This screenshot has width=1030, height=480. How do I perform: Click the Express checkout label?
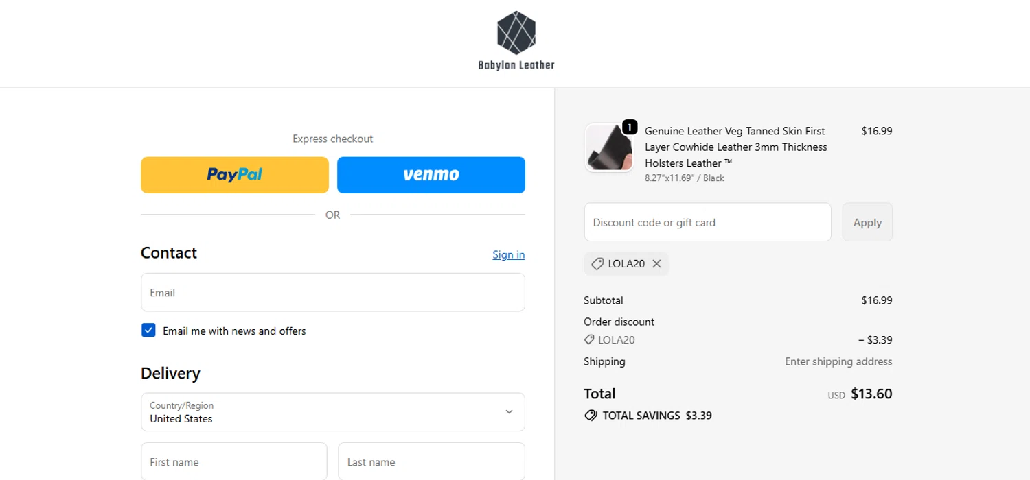tap(333, 139)
